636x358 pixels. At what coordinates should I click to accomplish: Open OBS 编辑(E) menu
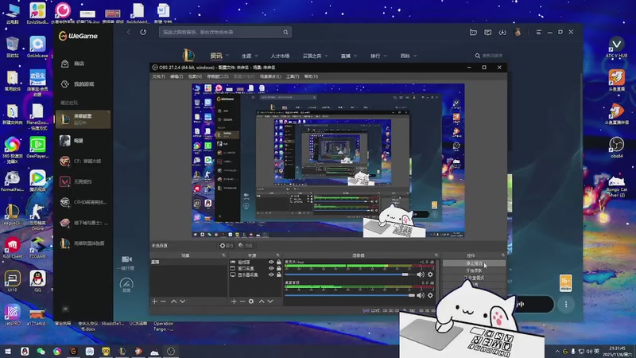click(176, 76)
